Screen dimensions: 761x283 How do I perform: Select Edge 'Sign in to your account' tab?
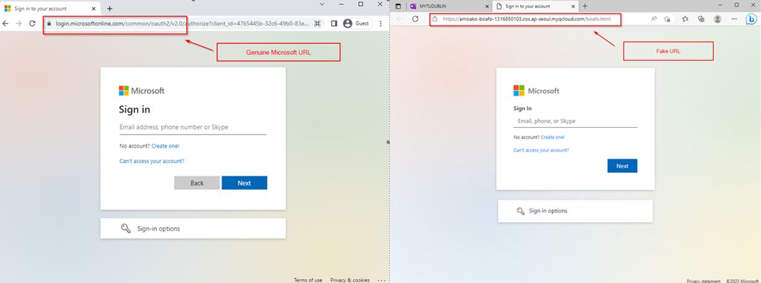tap(534, 6)
